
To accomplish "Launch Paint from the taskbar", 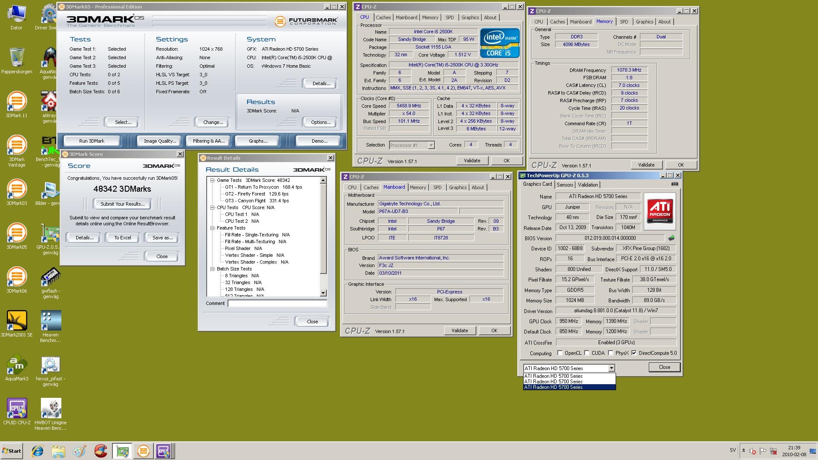I will click(x=79, y=451).
